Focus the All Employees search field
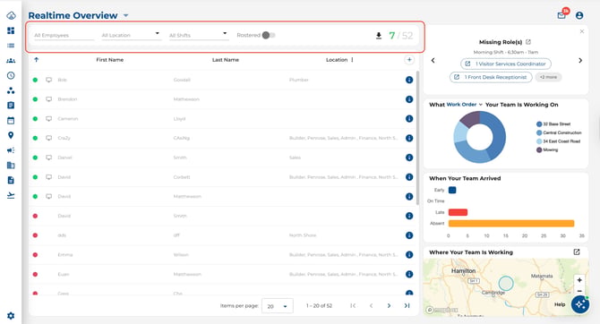This screenshot has width=600, height=324. (x=64, y=35)
